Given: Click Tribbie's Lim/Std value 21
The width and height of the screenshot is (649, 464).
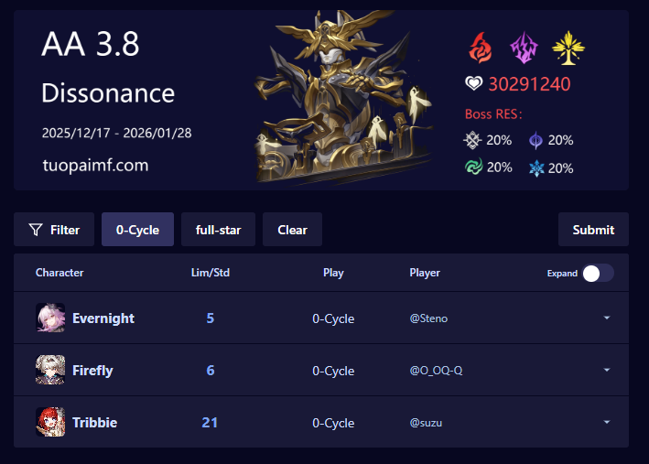Looking at the screenshot, I should (210, 422).
